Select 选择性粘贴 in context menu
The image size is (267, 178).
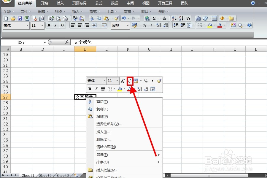(125, 124)
